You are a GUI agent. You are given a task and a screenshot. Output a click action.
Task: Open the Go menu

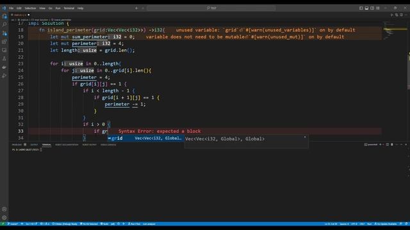[50, 8]
